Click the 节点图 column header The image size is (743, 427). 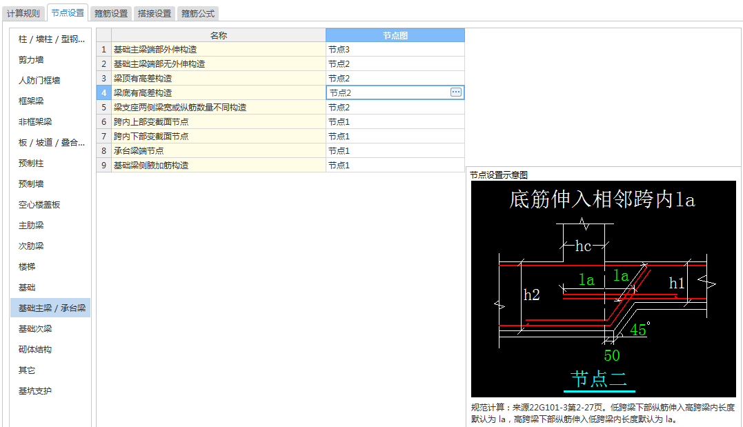point(395,35)
